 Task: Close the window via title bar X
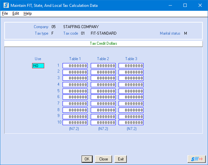coord(200,6)
